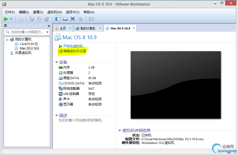Click the 处理器 processor device row
This screenshot has height=155, width=238.
[x=80, y=73]
